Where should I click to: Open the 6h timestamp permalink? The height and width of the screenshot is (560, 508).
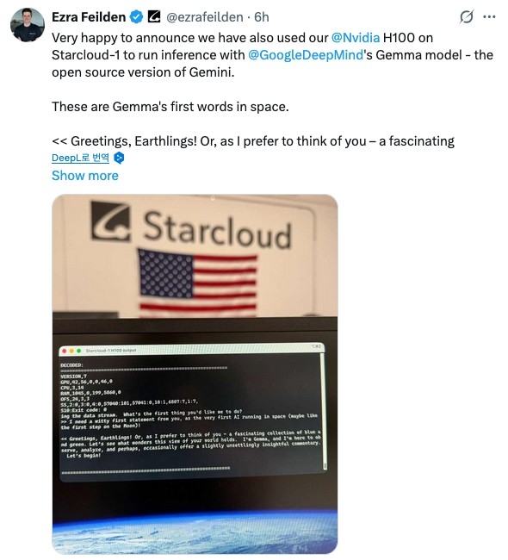(261, 16)
